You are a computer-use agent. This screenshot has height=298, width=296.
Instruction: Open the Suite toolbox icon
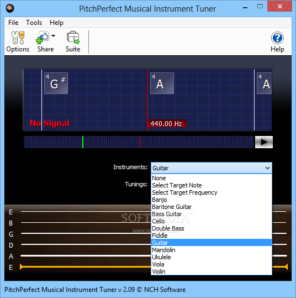[x=73, y=38]
